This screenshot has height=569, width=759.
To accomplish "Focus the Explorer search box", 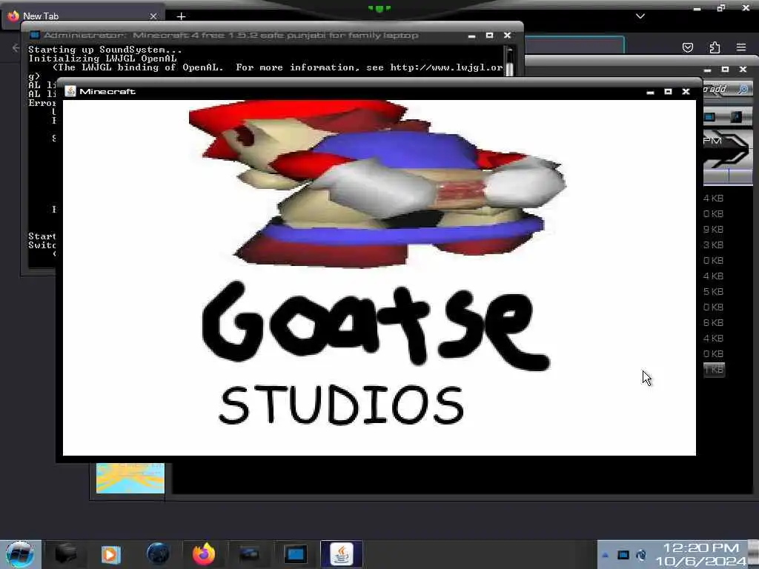I will coord(719,89).
